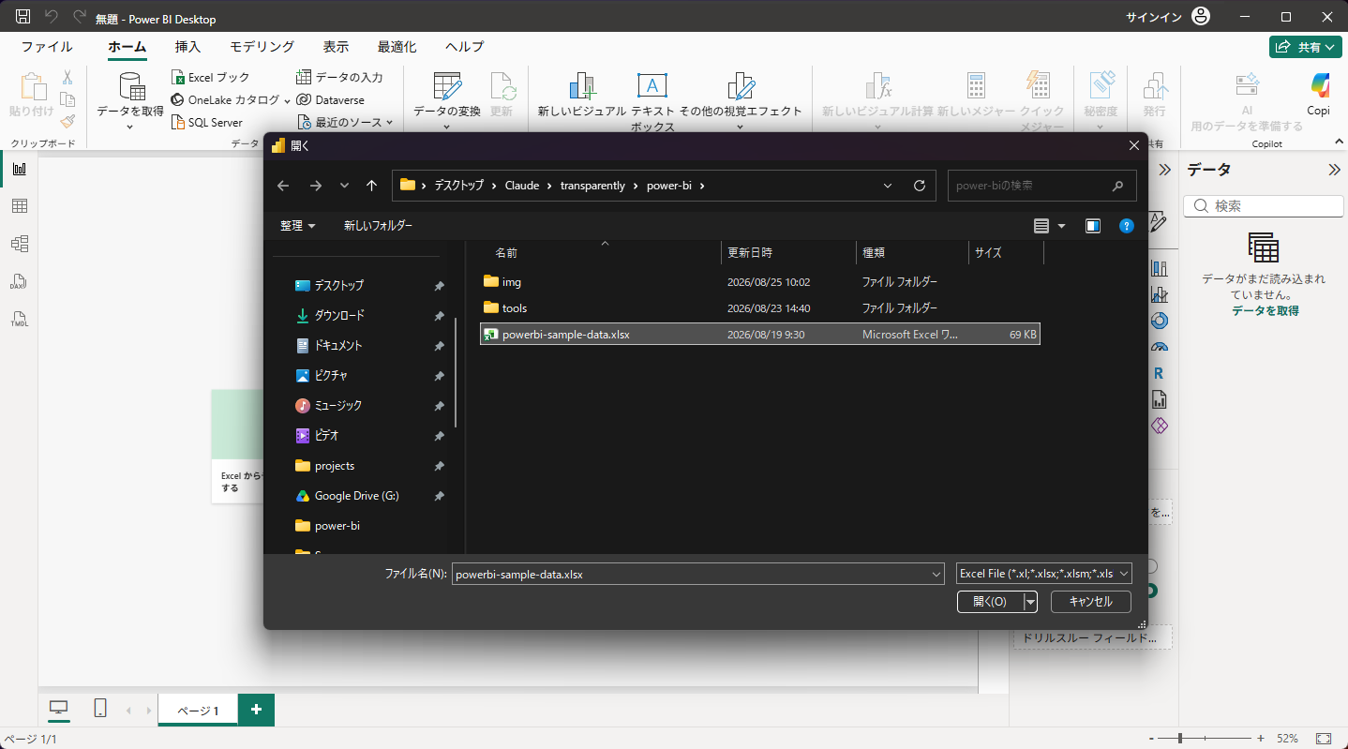Screen dimensions: 1348x749
Task: Select the tools folder
Action: click(759, 307)
